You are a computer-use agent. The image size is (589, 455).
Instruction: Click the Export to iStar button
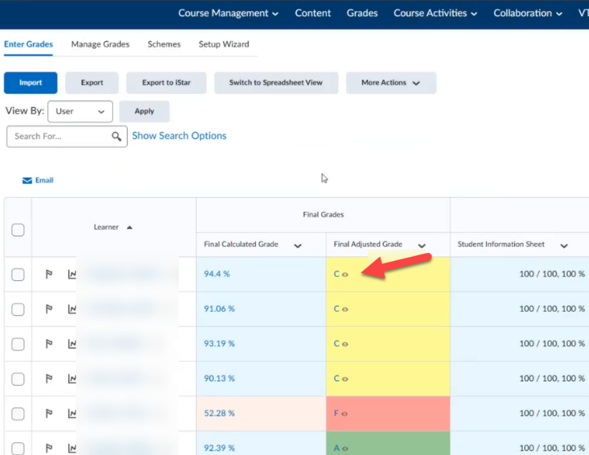pos(166,82)
